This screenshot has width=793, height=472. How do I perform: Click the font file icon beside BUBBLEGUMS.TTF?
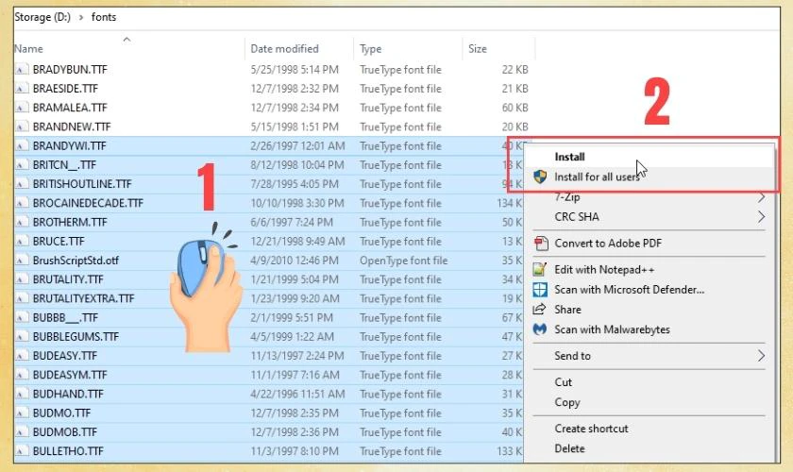click(x=21, y=336)
